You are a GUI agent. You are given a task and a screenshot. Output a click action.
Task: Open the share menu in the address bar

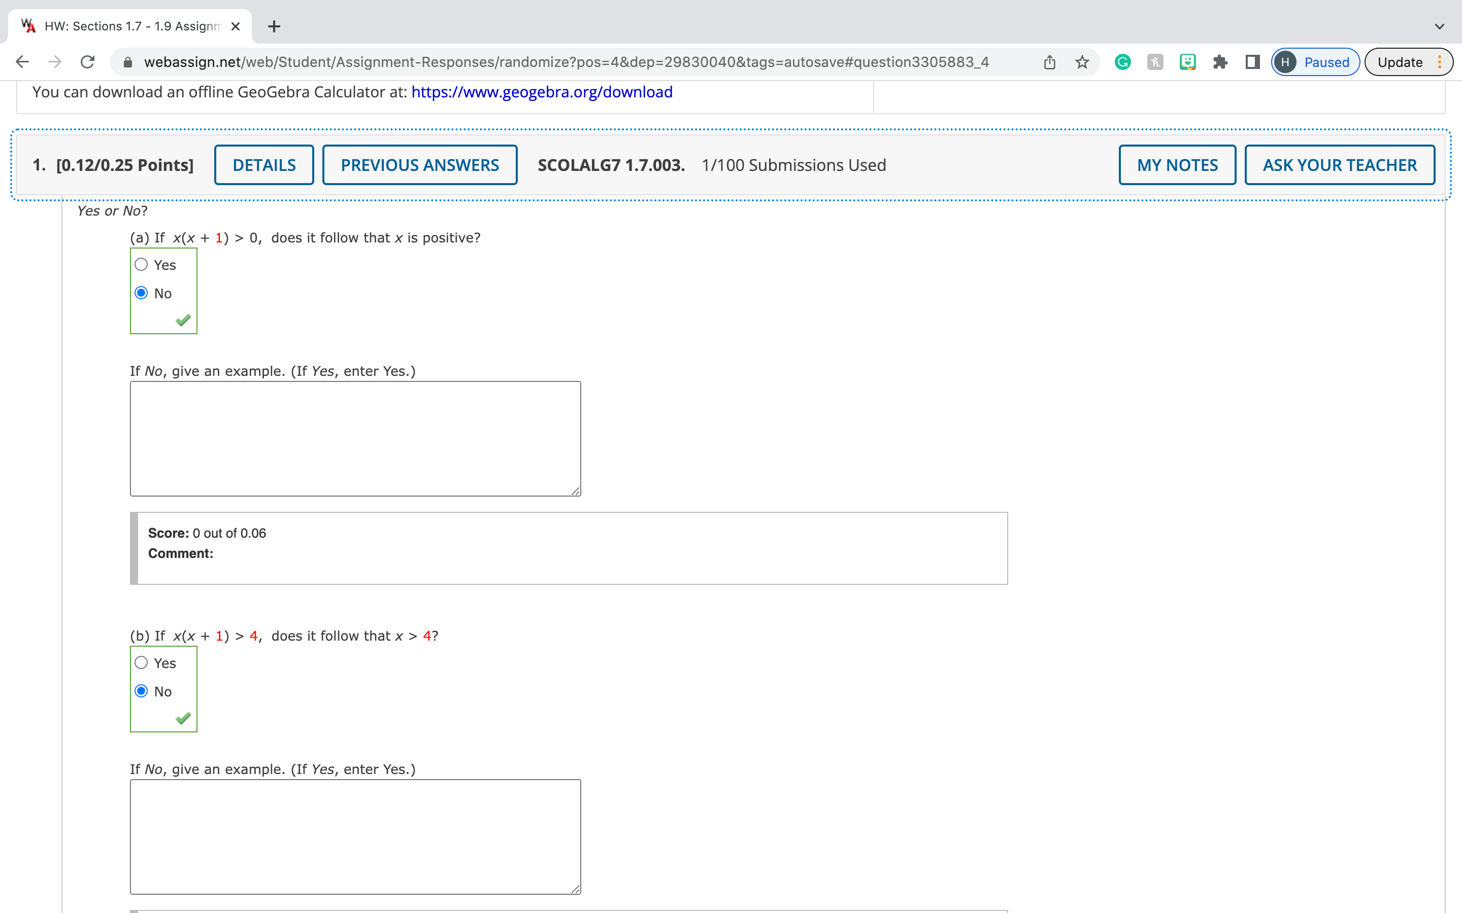1049,61
